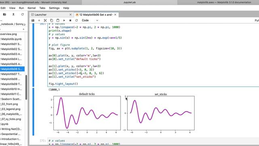Open the Matplotlib07 notebook file

12,74
